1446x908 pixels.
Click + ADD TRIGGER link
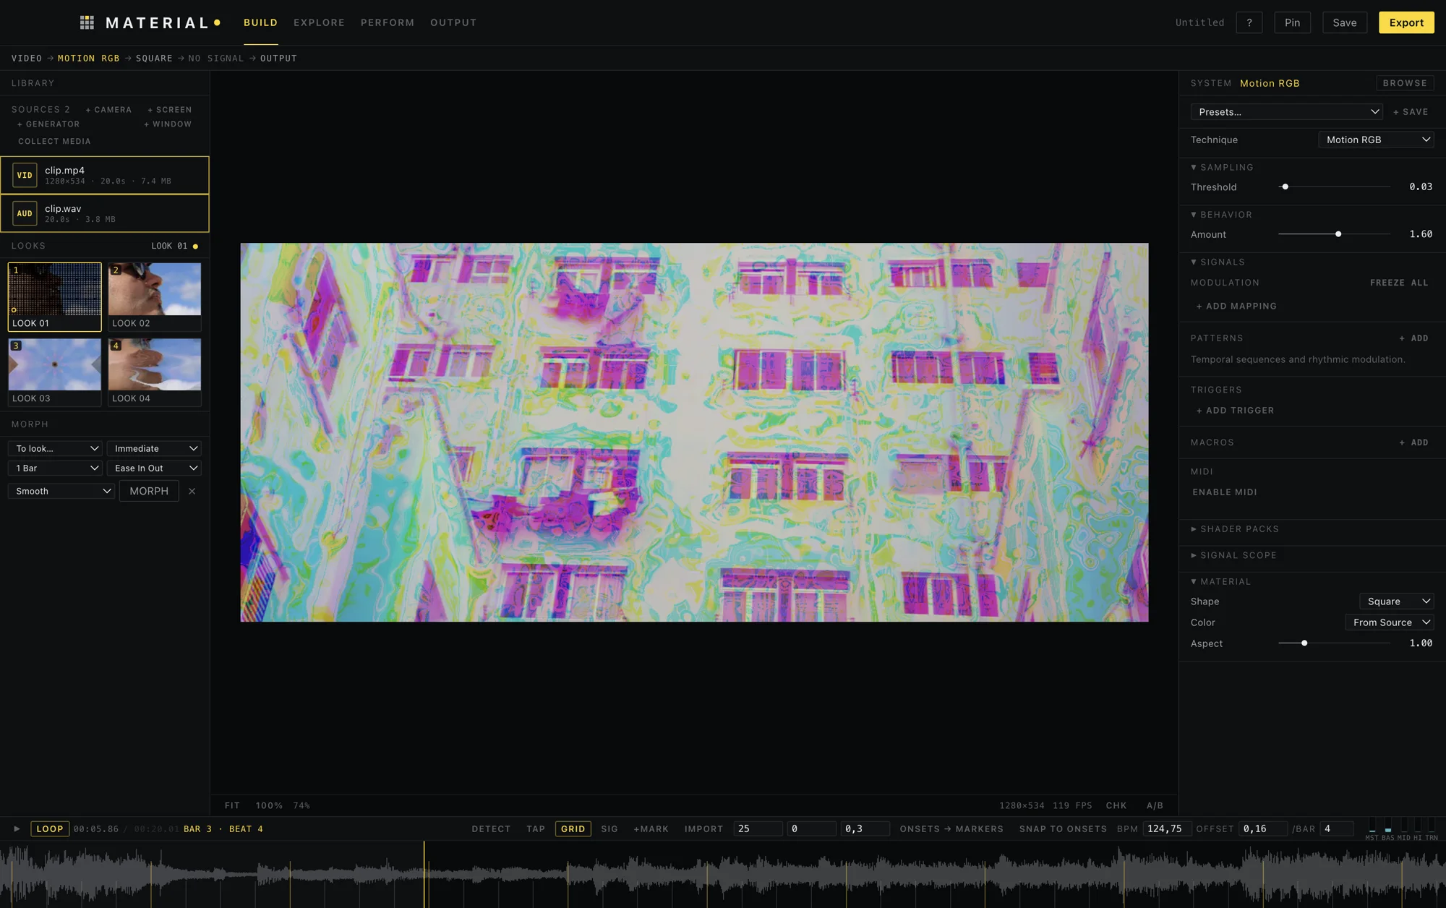point(1235,410)
